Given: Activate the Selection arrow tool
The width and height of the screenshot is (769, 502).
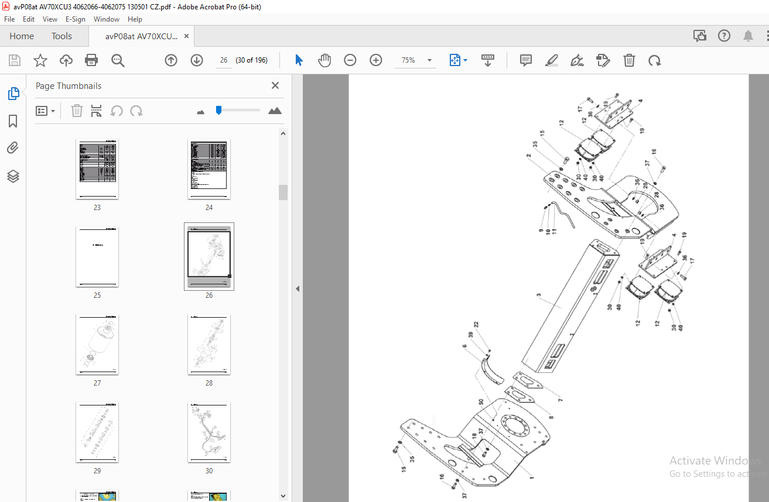Looking at the screenshot, I should coord(299,60).
